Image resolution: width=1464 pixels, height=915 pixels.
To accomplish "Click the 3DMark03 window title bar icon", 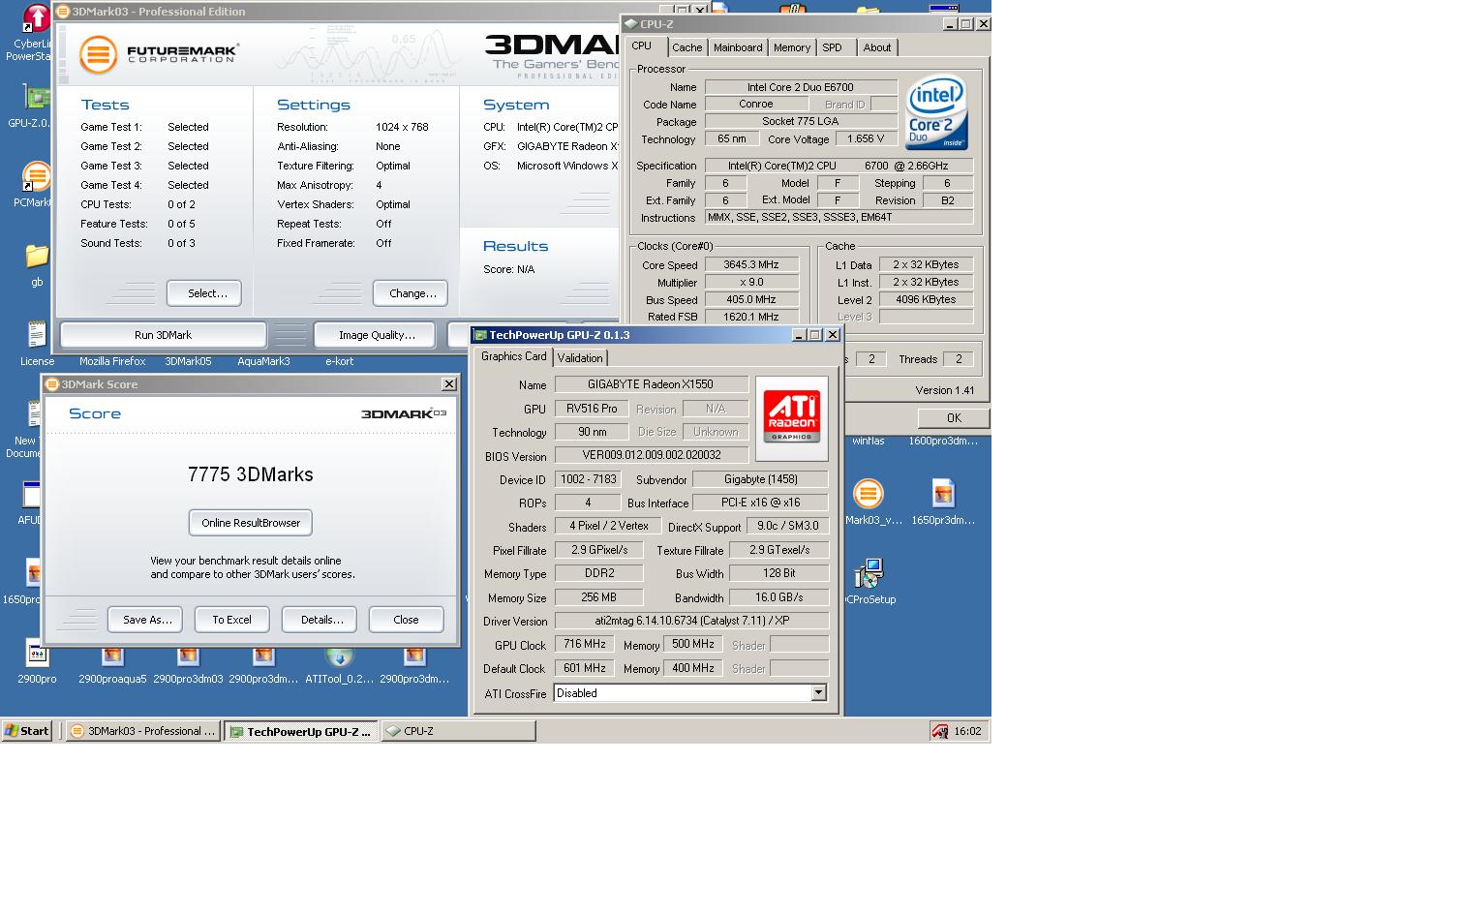I will tap(63, 12).
